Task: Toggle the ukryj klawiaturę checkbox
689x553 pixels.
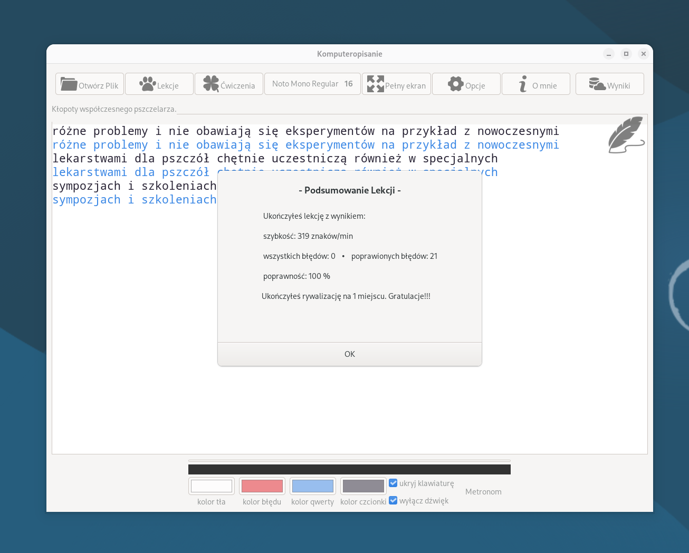Action: (393, 483)
